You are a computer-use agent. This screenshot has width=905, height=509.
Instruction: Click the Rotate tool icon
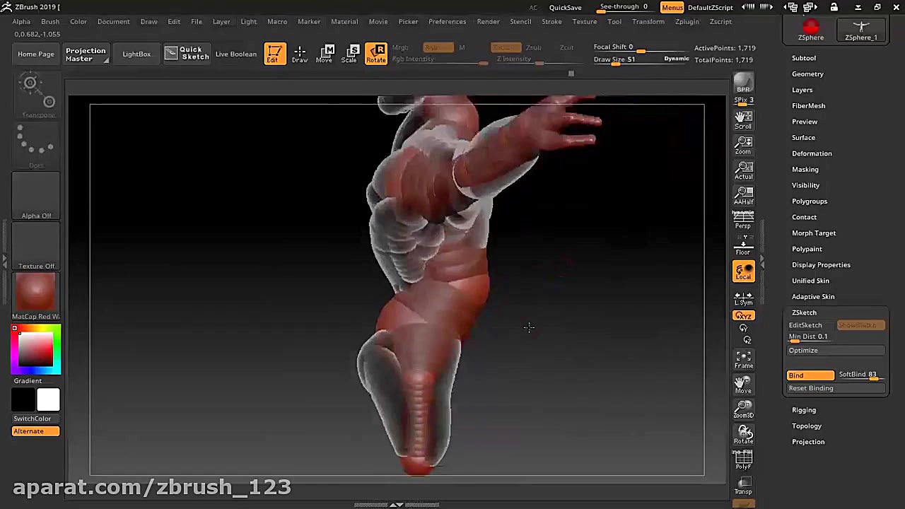pyautogui.click(x=376, y=54)
